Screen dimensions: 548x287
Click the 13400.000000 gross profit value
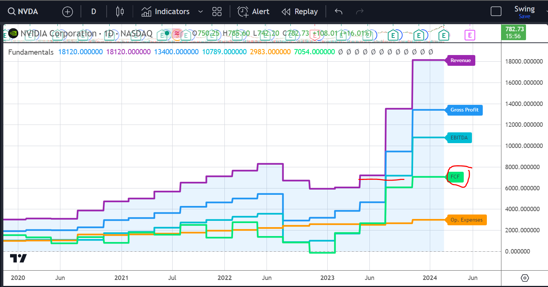[x=176, y=52]
